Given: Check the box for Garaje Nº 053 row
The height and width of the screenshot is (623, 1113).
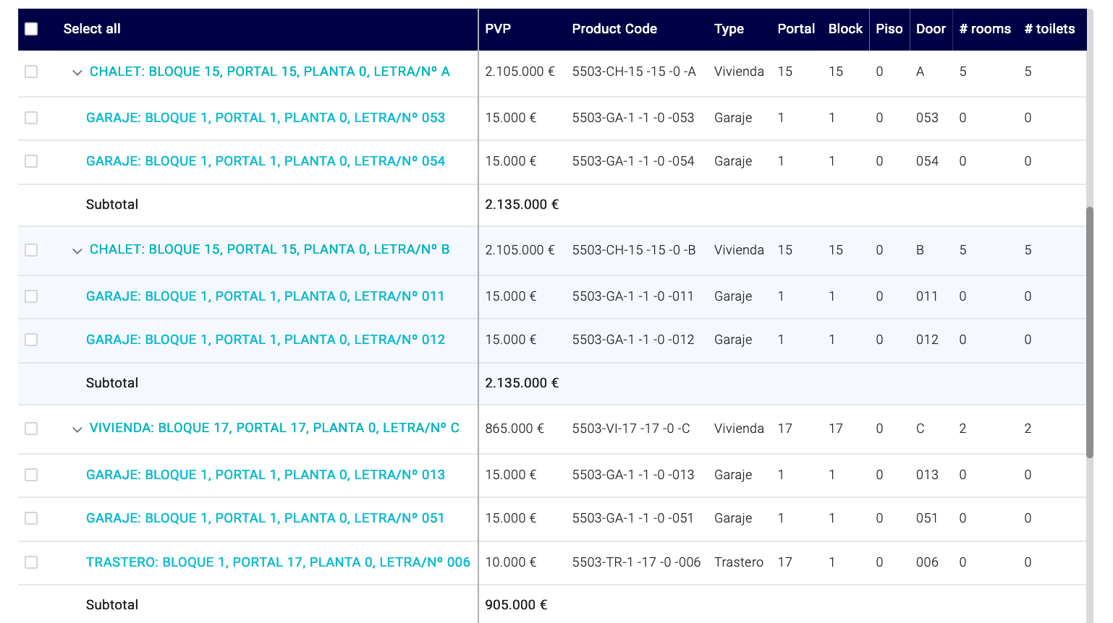Looking at the screenshot, I should [31, 118].
